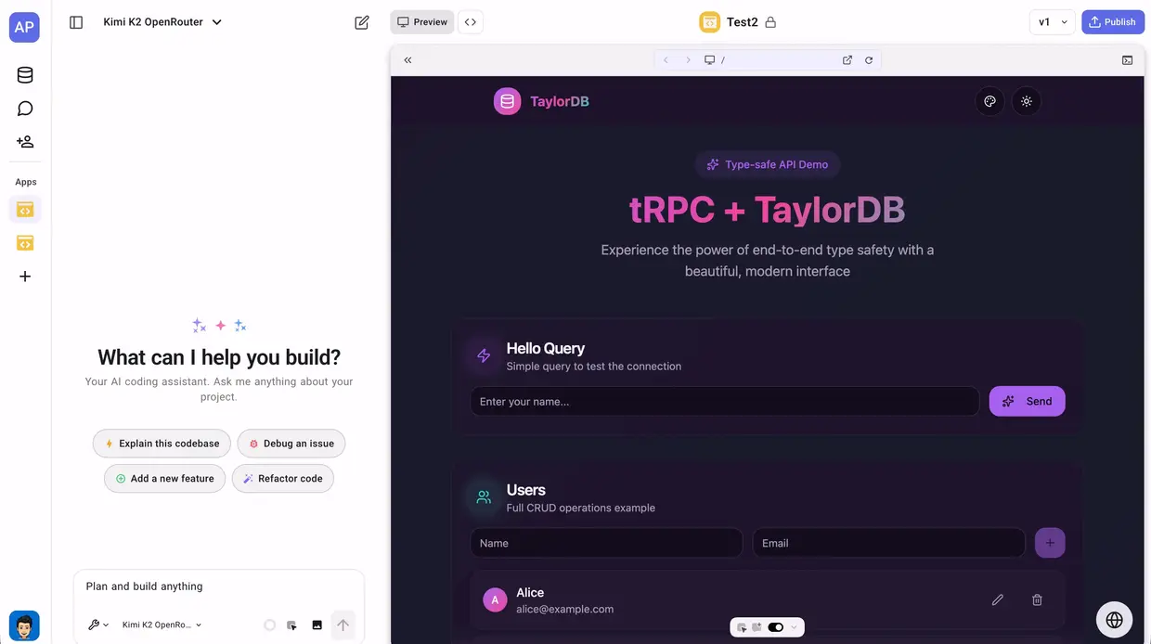This screenshot has width=1151, height=644.
Task: Create a new app with the plus icon
Action: tap(25, 276)
